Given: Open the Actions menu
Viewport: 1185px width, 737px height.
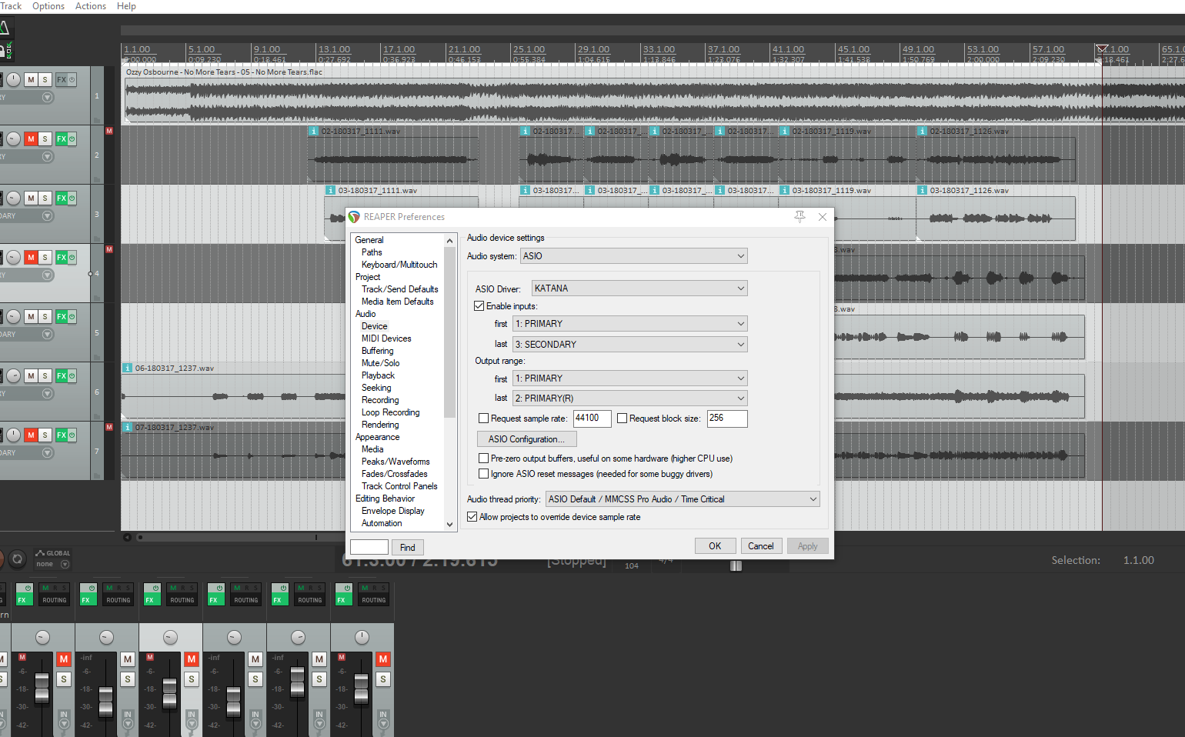Looking at the screenshot, I should point(91,6).
